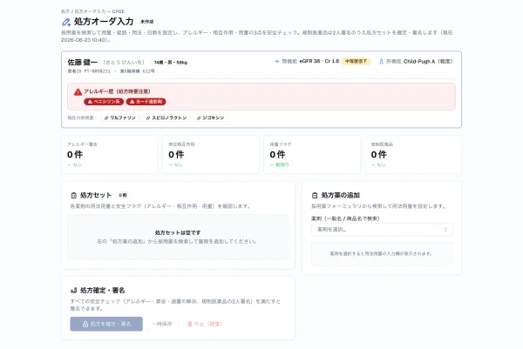Viewport: 523px width, 349px height.
Task: Click the 禁忌相互作用 0件 summary card
Action: (211, 154)
